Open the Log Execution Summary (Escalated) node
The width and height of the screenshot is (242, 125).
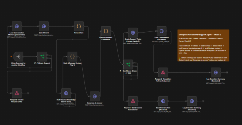(x=215, y=72)
